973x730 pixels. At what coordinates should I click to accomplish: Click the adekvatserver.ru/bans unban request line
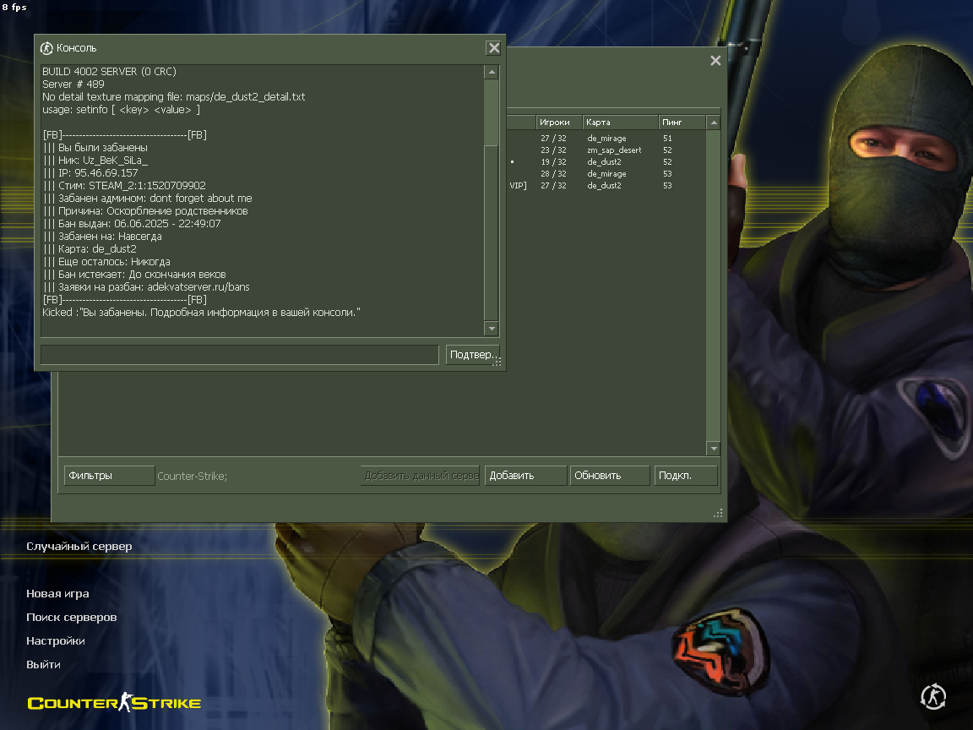coord(146,286)
